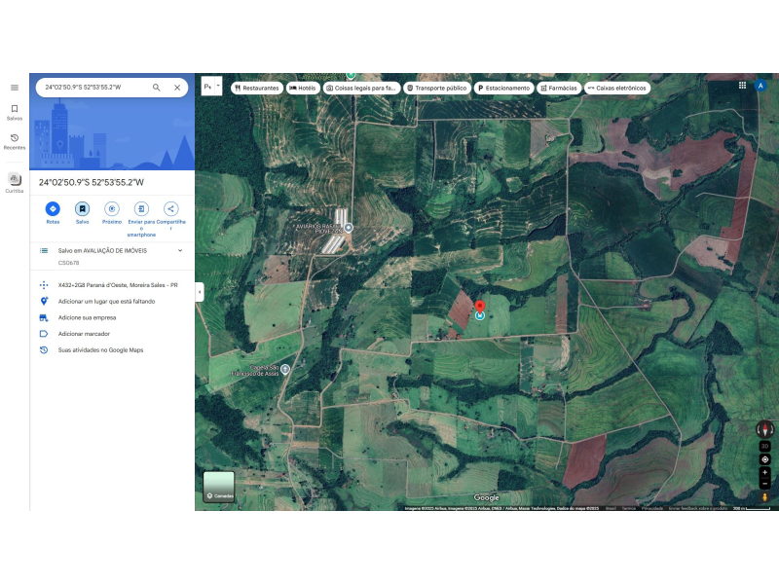Click the map scale bar
The height and width of the screenshot is (584, 779).
coord(752,508)
